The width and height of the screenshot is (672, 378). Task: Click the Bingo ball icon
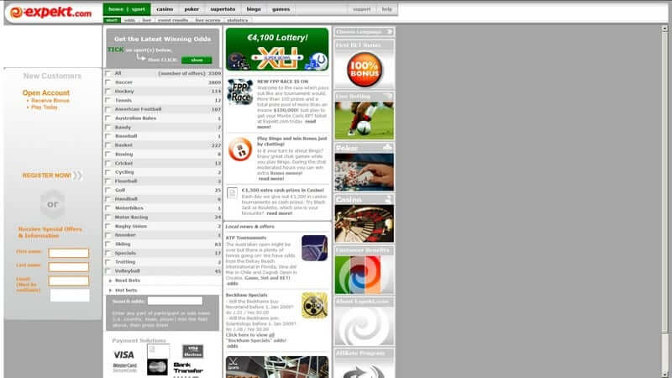(240, 150)
